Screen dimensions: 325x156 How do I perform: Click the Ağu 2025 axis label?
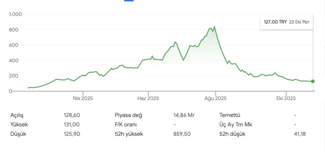pyautogui.click(x=216, y=98)
